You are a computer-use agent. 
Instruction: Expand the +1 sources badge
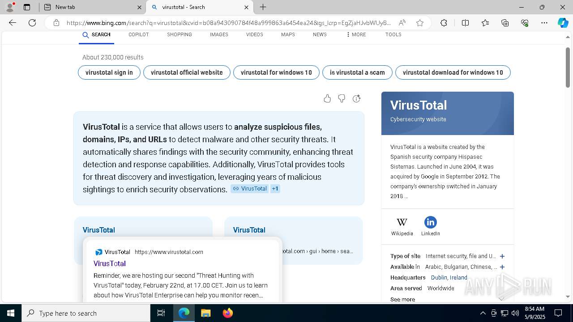point(275,189)
